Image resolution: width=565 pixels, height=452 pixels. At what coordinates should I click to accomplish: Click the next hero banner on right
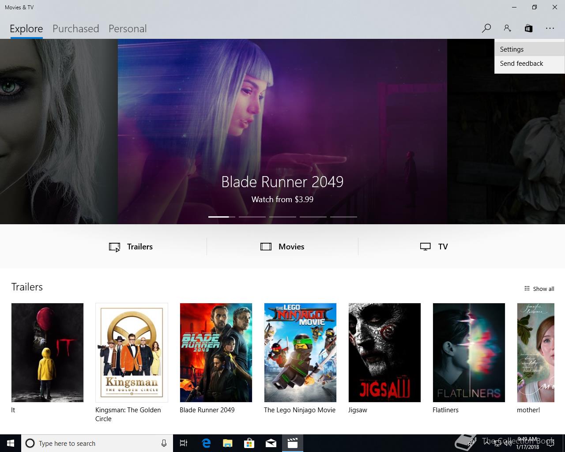pos(506,132)
